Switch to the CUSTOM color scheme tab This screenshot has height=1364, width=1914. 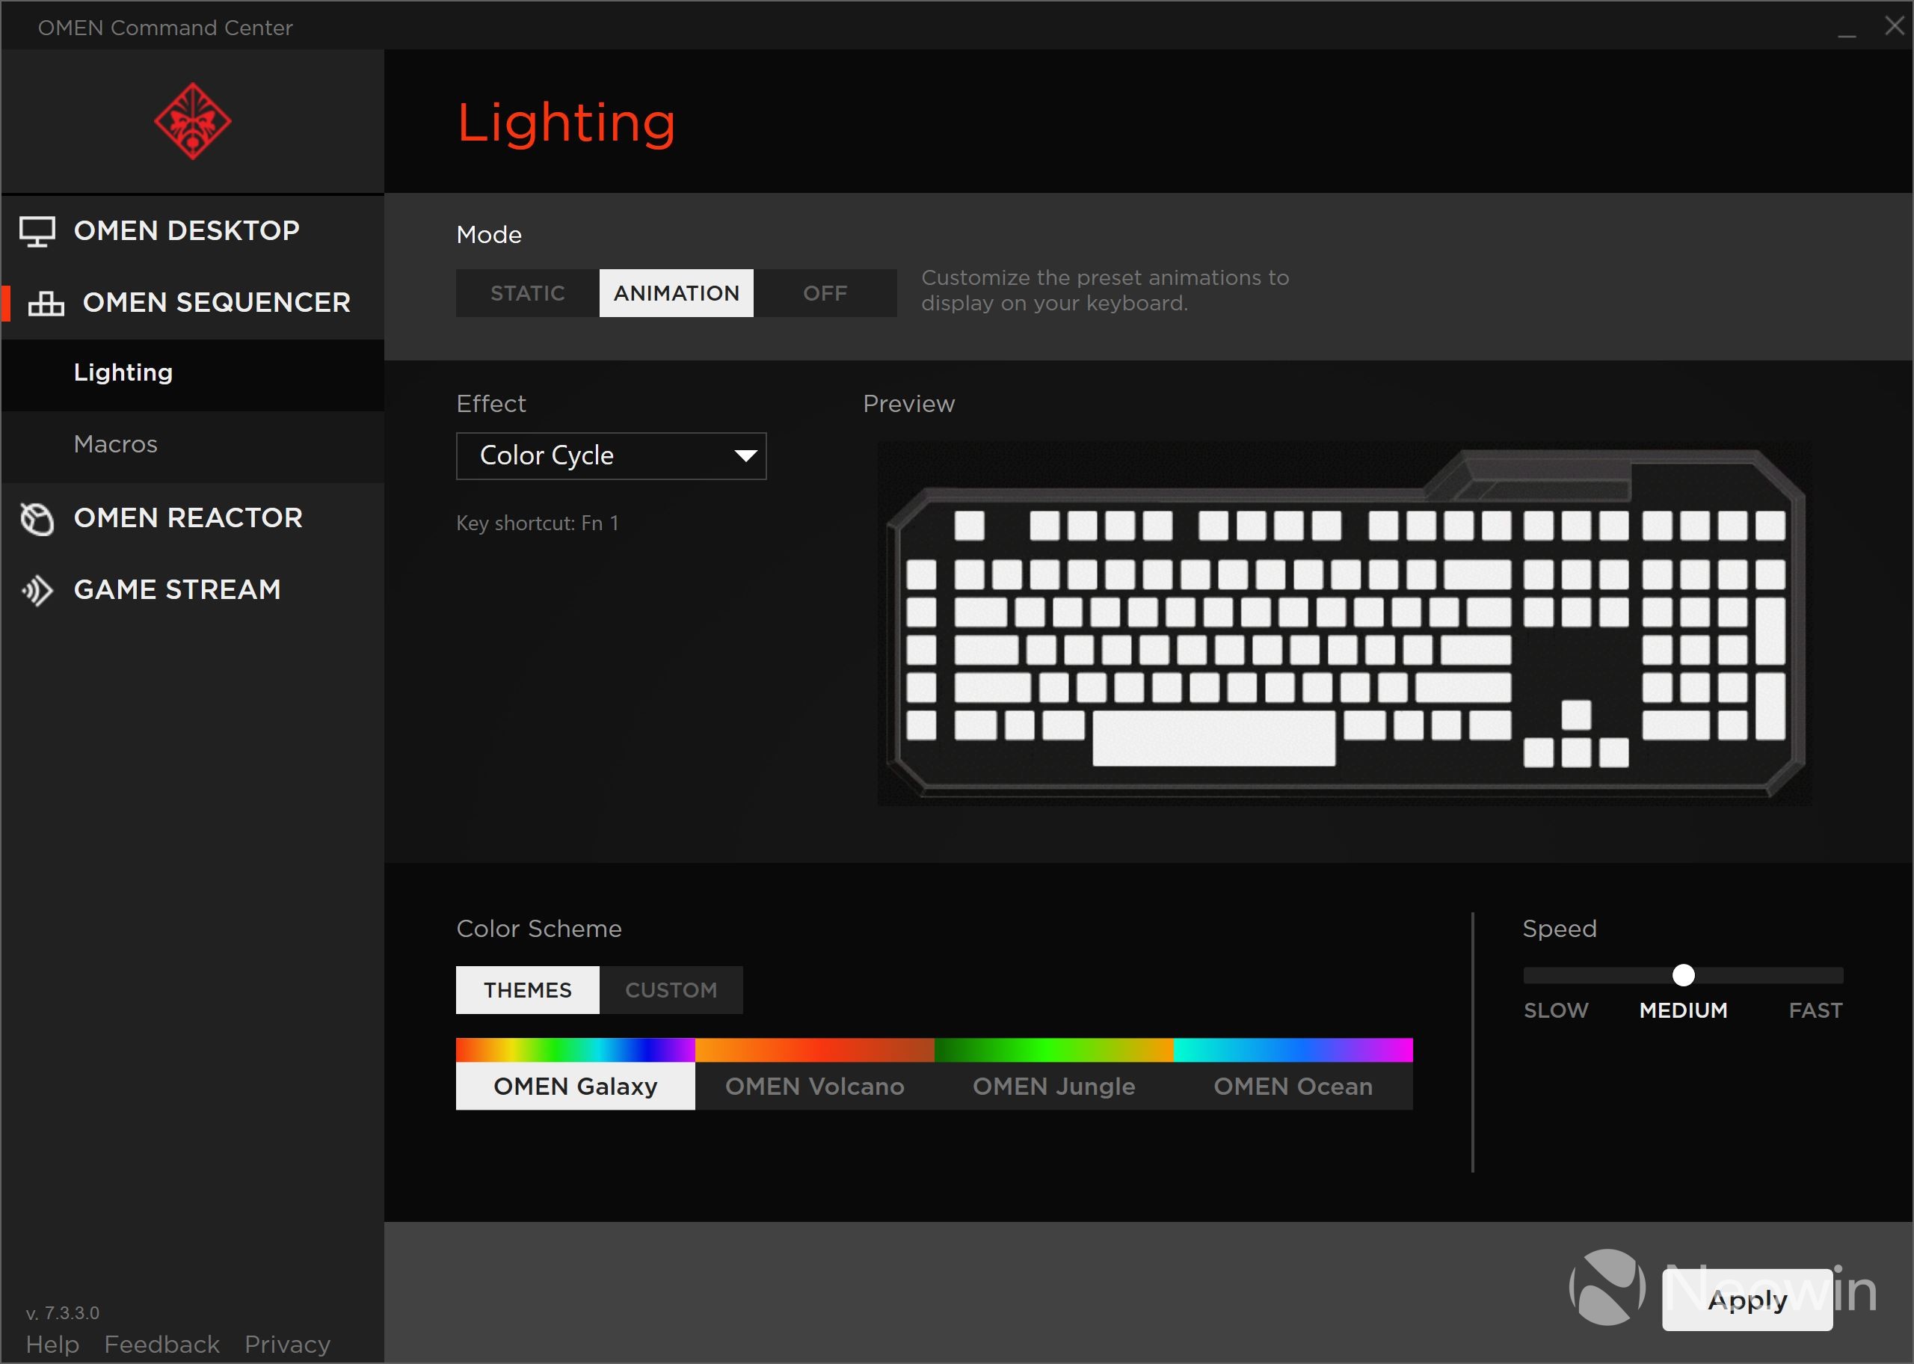pyautogui.click(x=671, y=990)
